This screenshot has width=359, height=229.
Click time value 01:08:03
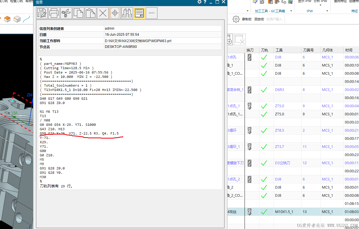point(351,212)
